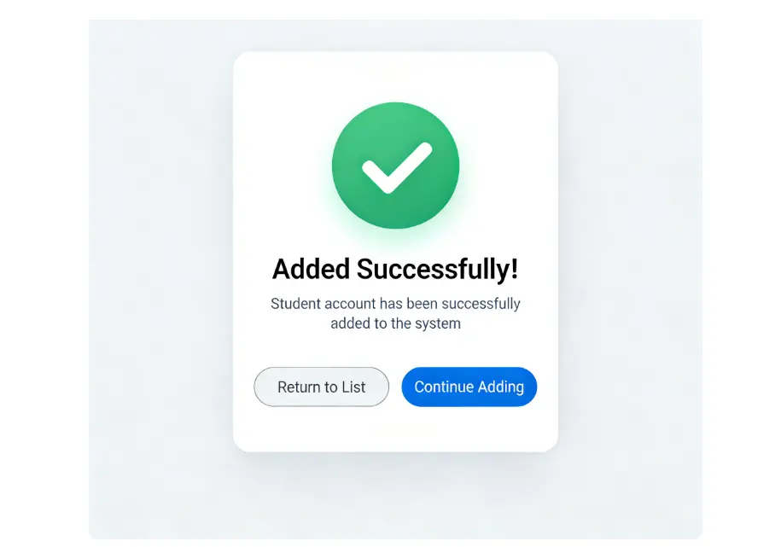This screenshot has width=775, height=547.
Task: Tap the blue Continue Adding pill
Action: coord(469,387)
